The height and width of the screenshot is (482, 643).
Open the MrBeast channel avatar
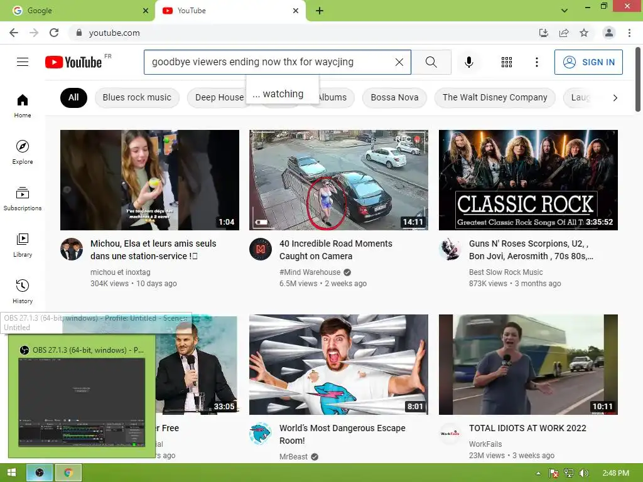click(x=261, y=434)
